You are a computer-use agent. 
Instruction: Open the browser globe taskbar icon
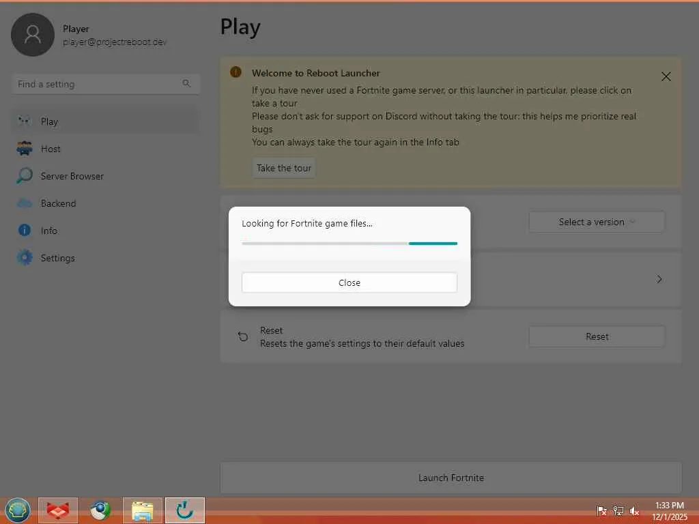tap(100, 510)
